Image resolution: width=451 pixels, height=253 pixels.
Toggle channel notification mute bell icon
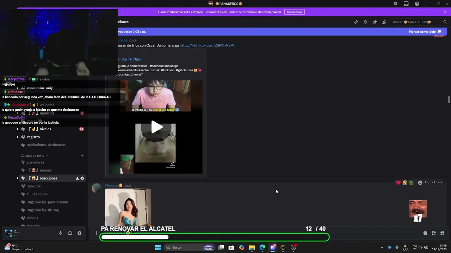(x=366, y=22)
